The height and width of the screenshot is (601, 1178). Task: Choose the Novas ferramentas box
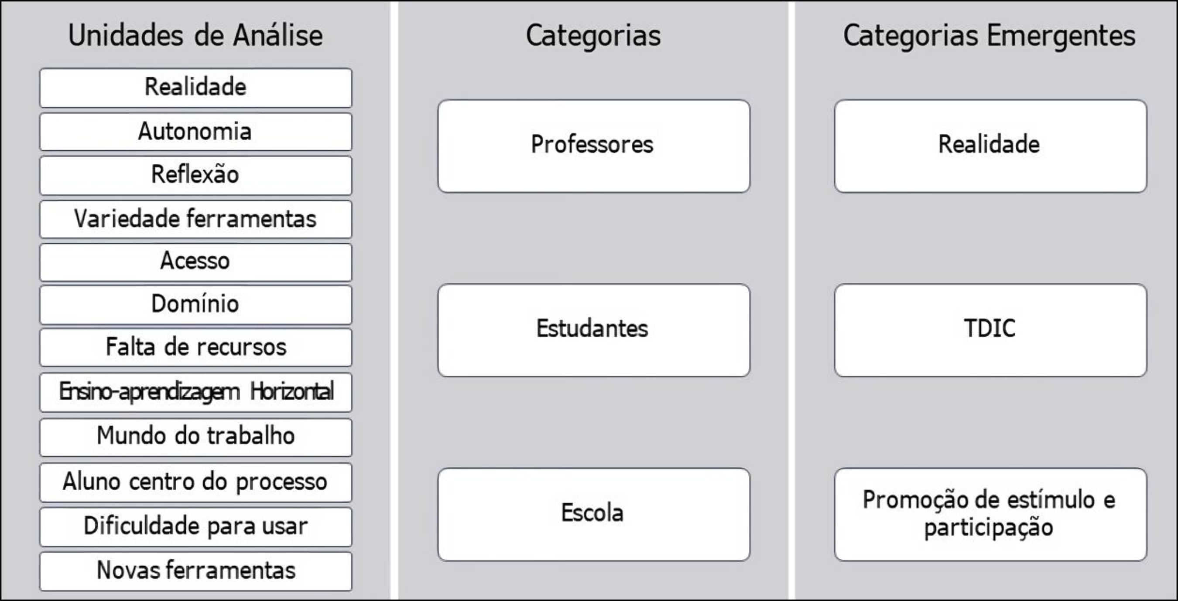[196, 571]
